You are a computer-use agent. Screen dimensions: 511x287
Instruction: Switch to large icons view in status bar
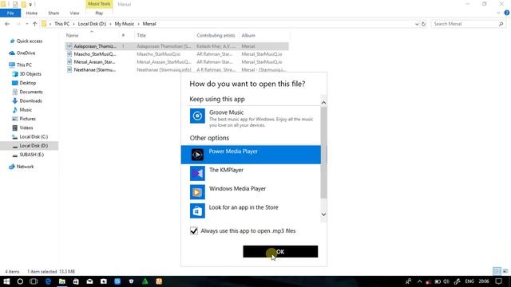coord(505,271)
